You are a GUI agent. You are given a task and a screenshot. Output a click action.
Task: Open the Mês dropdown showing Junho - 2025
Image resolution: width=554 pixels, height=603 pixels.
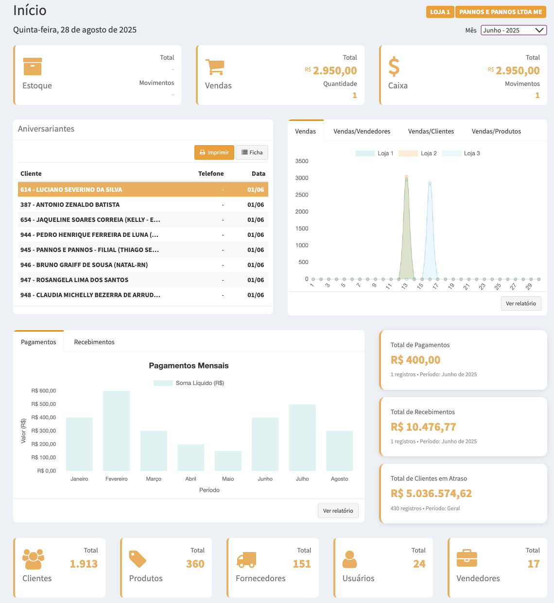[x=514, y=30]
